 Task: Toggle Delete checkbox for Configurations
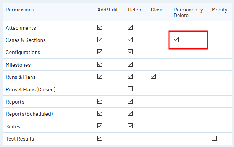click(x=130, y=52)
